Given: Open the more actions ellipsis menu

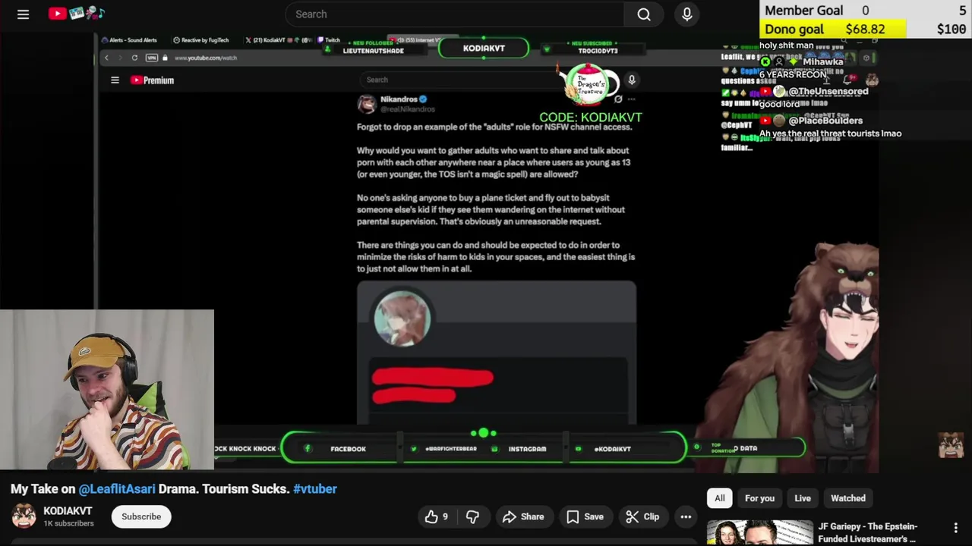Looking at the screenshot, I should [686, 516].
